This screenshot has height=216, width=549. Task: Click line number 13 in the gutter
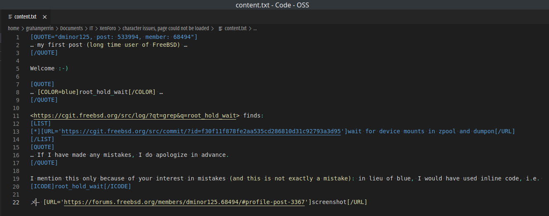click(16, 131)
